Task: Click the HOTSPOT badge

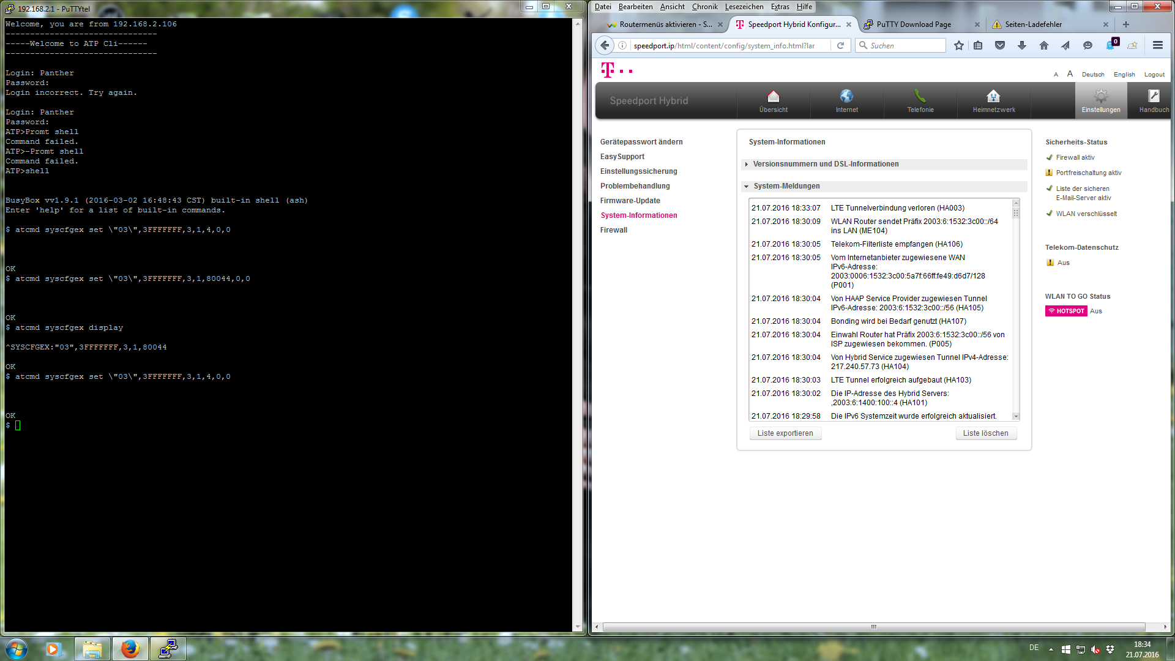Action: pyautogui.click(x=1066, y=311)
